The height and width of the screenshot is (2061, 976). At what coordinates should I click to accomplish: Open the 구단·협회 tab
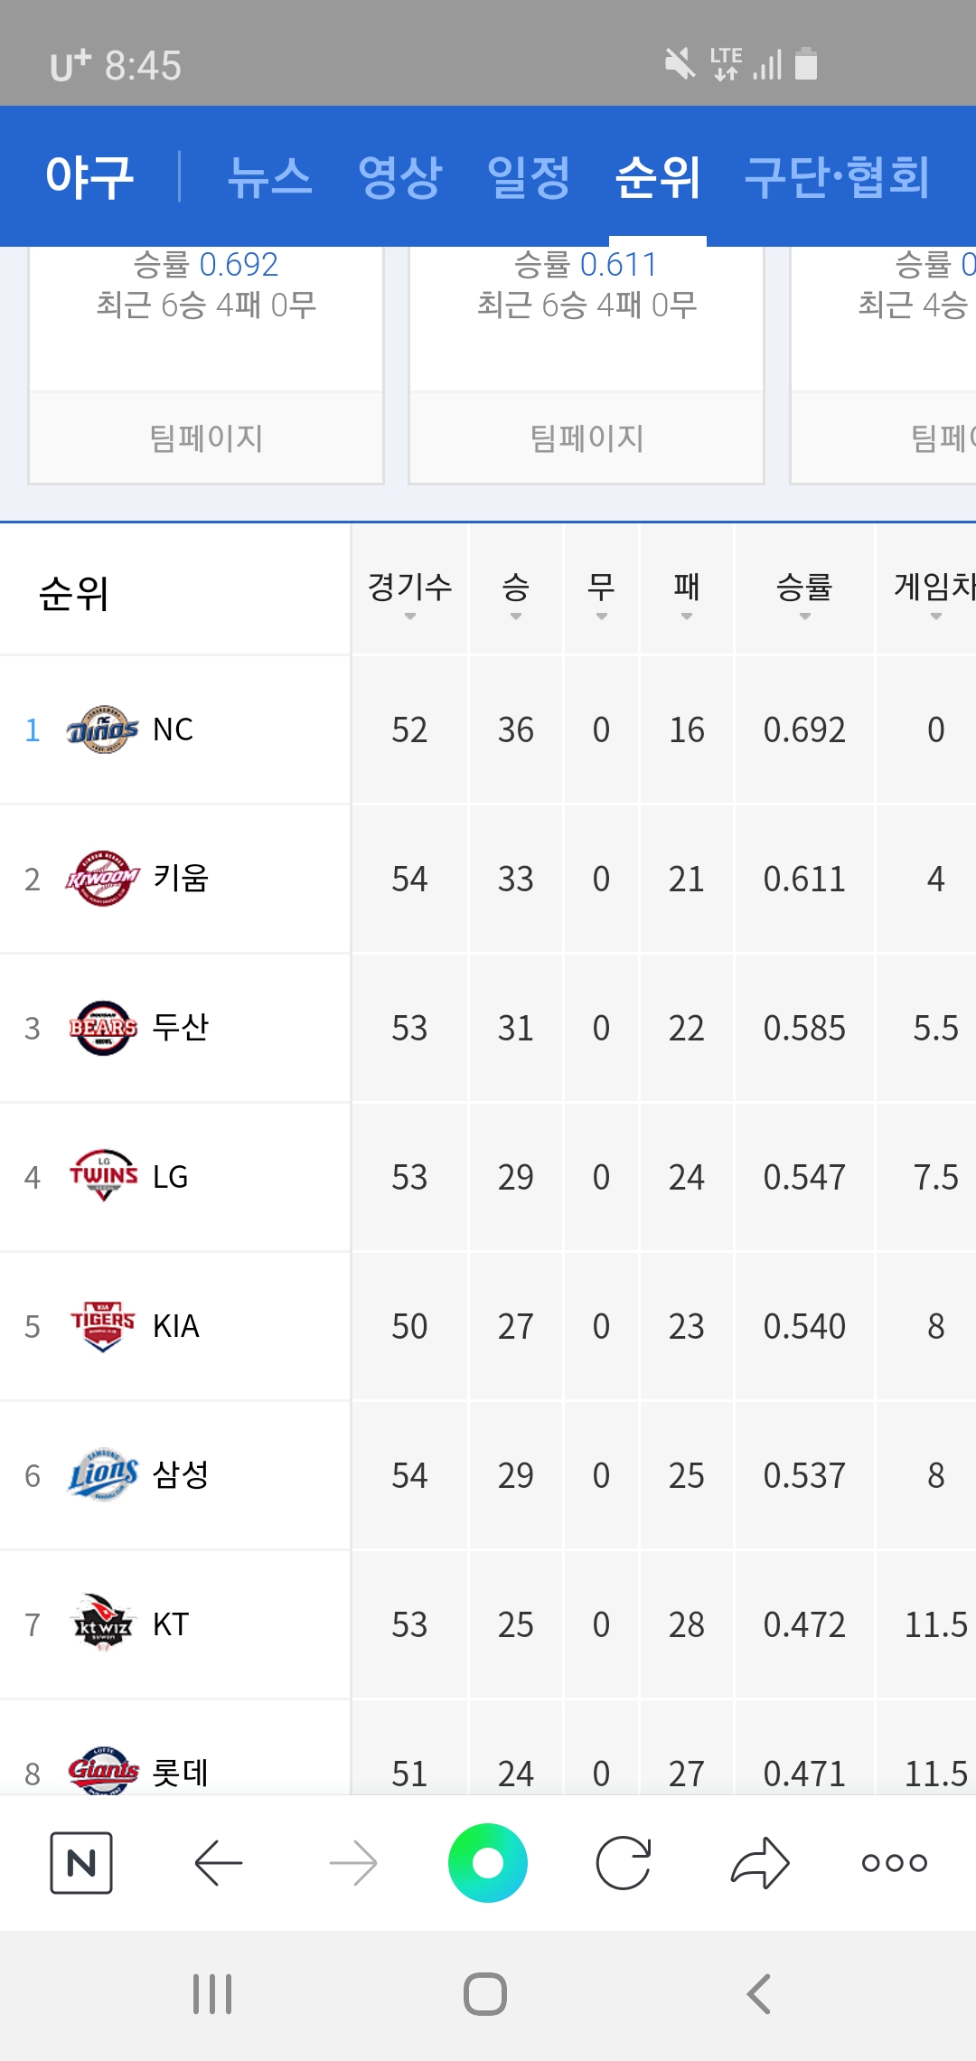(837, 177)
